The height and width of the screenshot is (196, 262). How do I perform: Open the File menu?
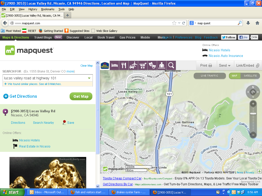pos(4,9)
